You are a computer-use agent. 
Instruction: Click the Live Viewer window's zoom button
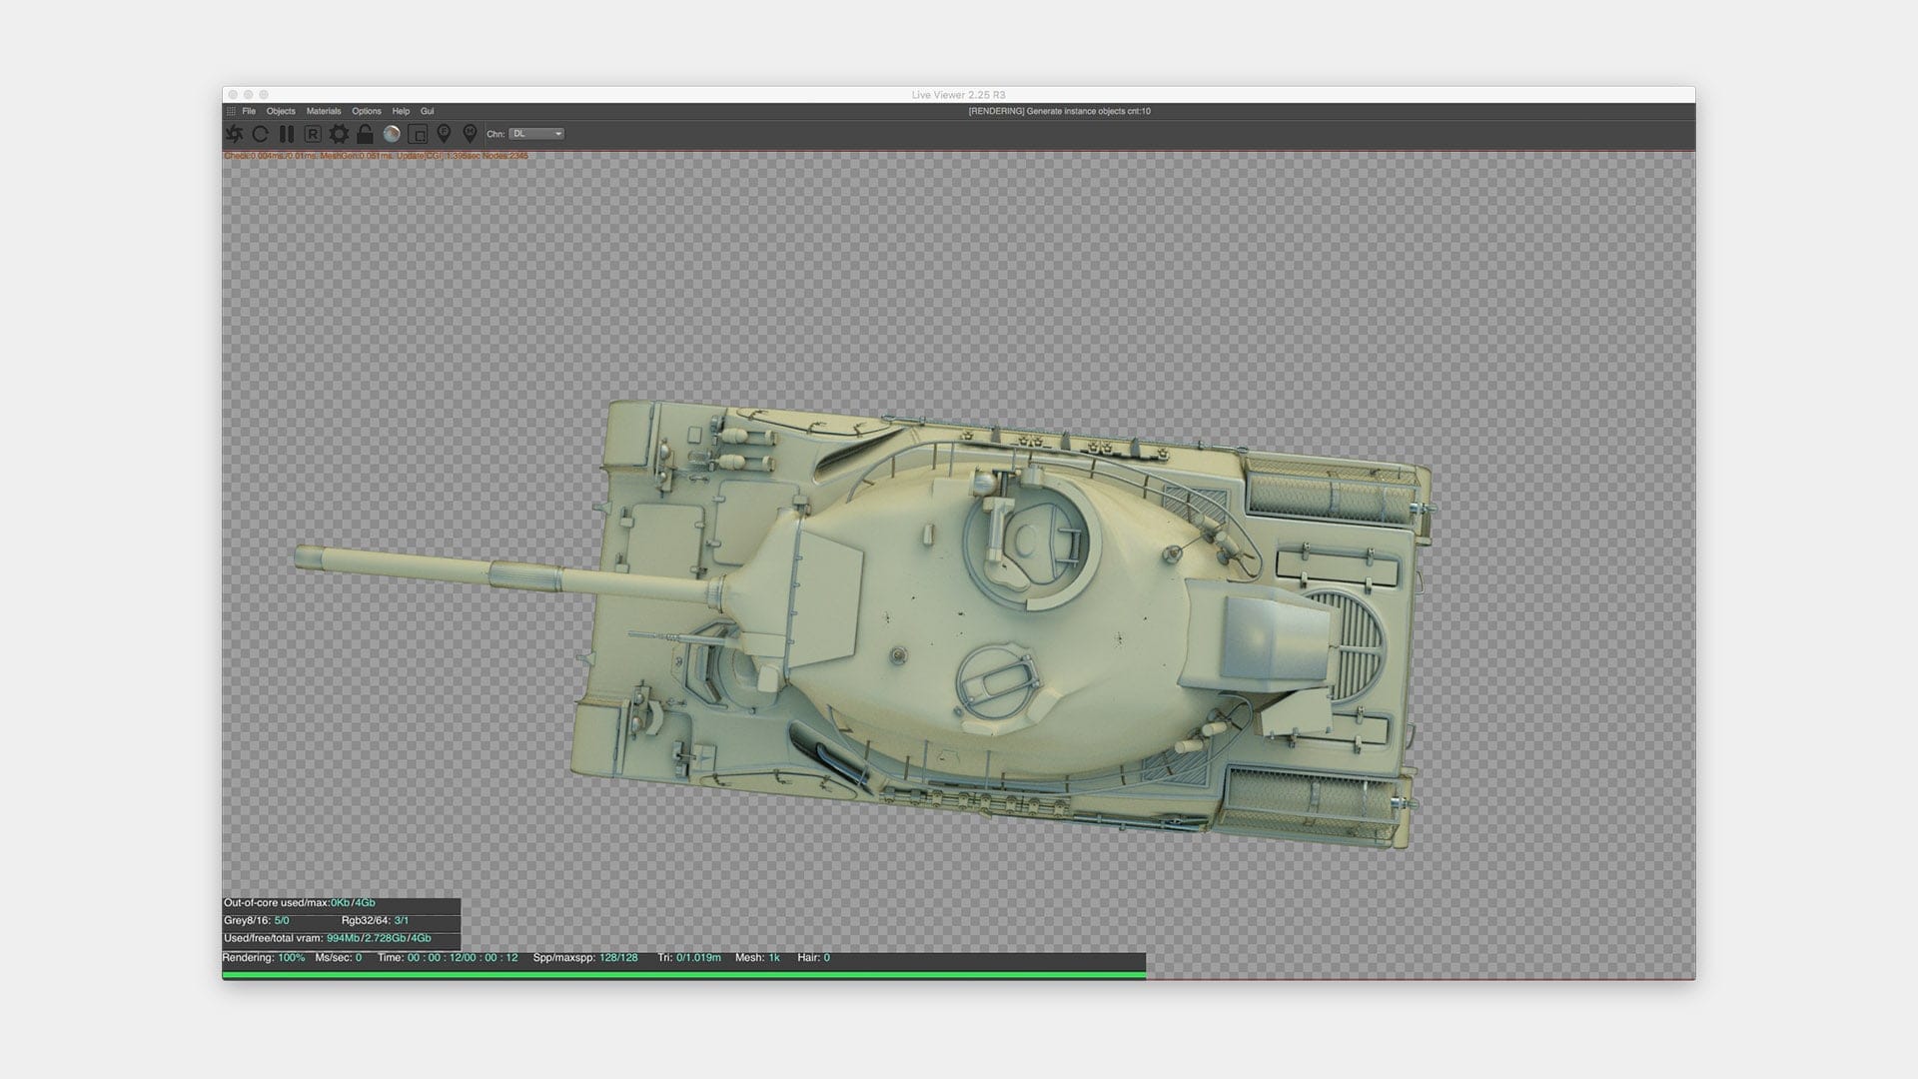coord(264,95)
